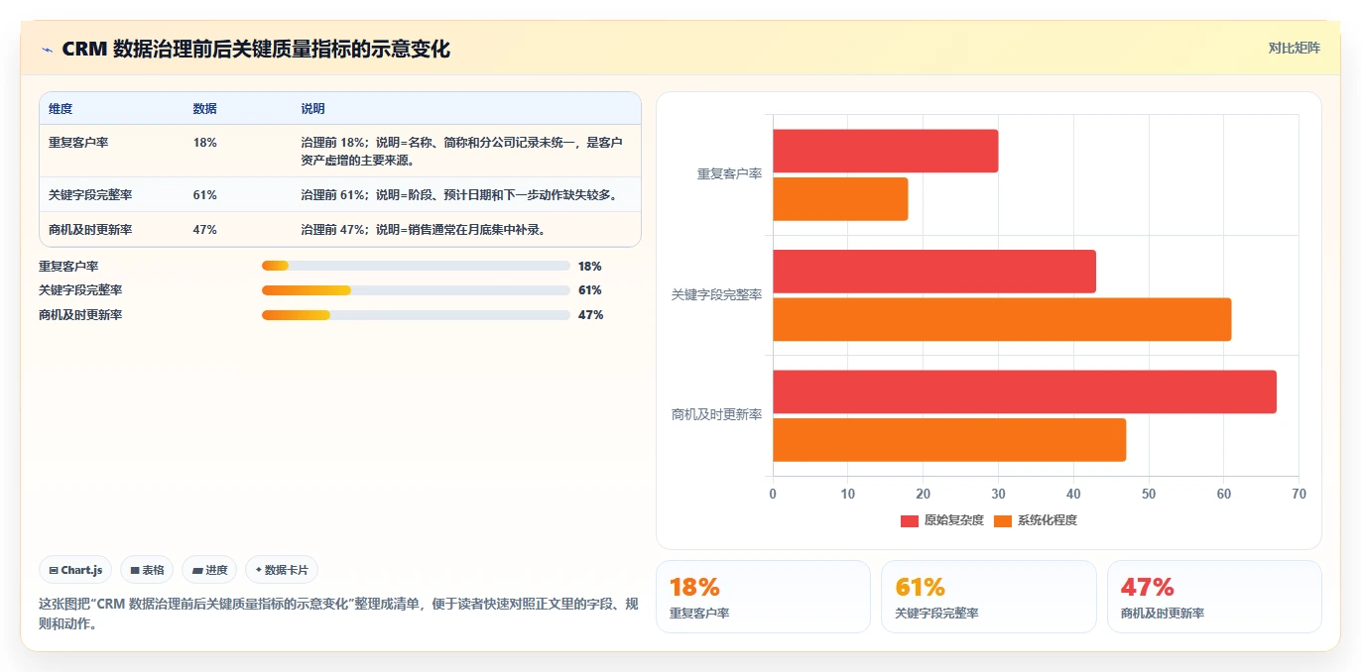The height and width of the screenshot is (672, 1361).
Task: Click the red 关键字段完整率 chart bar
Action: pos(934,271)
